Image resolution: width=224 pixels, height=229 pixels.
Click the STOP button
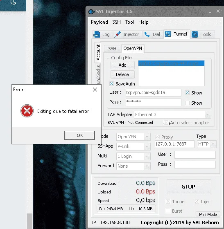click(189, 186)
